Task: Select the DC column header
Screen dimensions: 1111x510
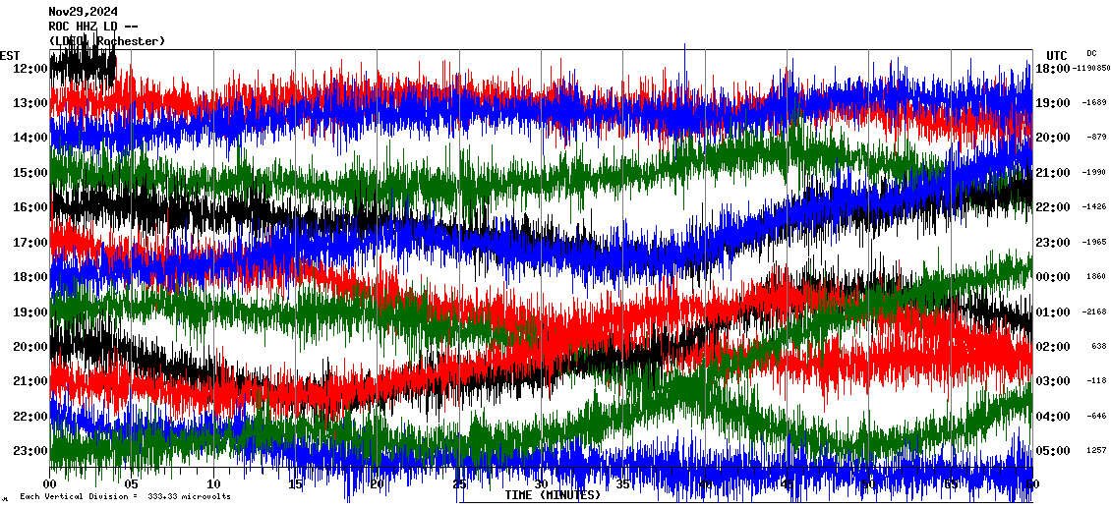Action: pos(1091,53)
